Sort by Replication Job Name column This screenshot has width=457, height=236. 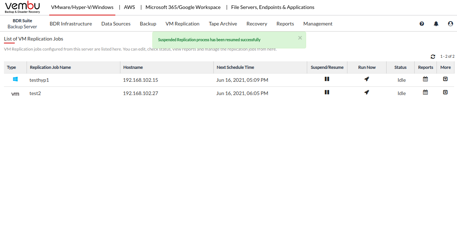[x=50, y=67]
